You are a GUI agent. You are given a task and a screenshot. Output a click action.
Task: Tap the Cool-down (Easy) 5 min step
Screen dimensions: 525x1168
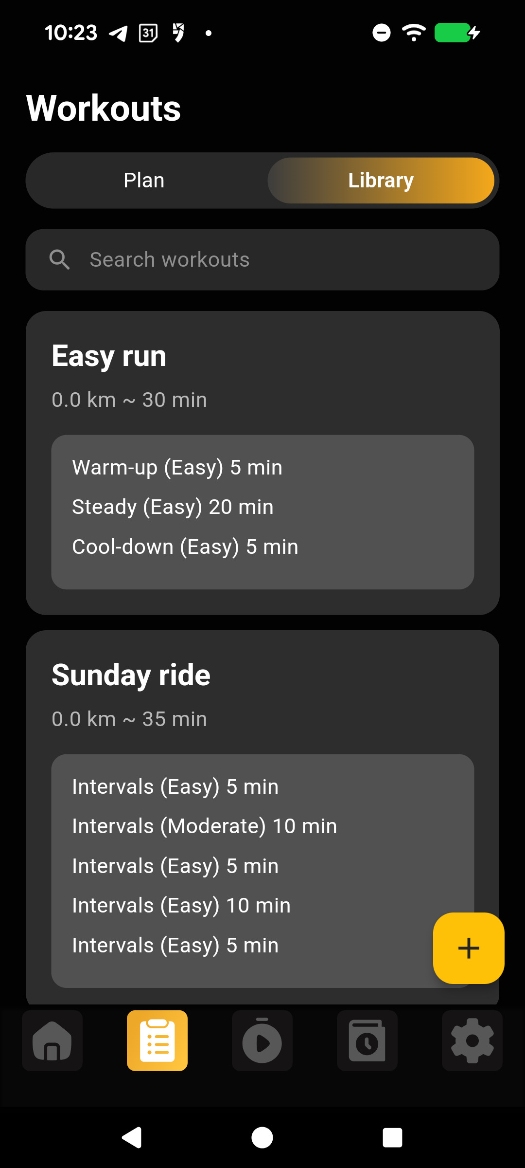pyautogui.click(x=185, y=547)
